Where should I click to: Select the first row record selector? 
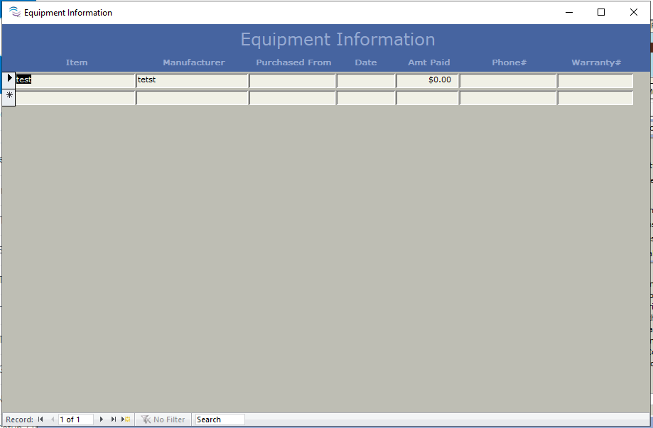[9, 80]
